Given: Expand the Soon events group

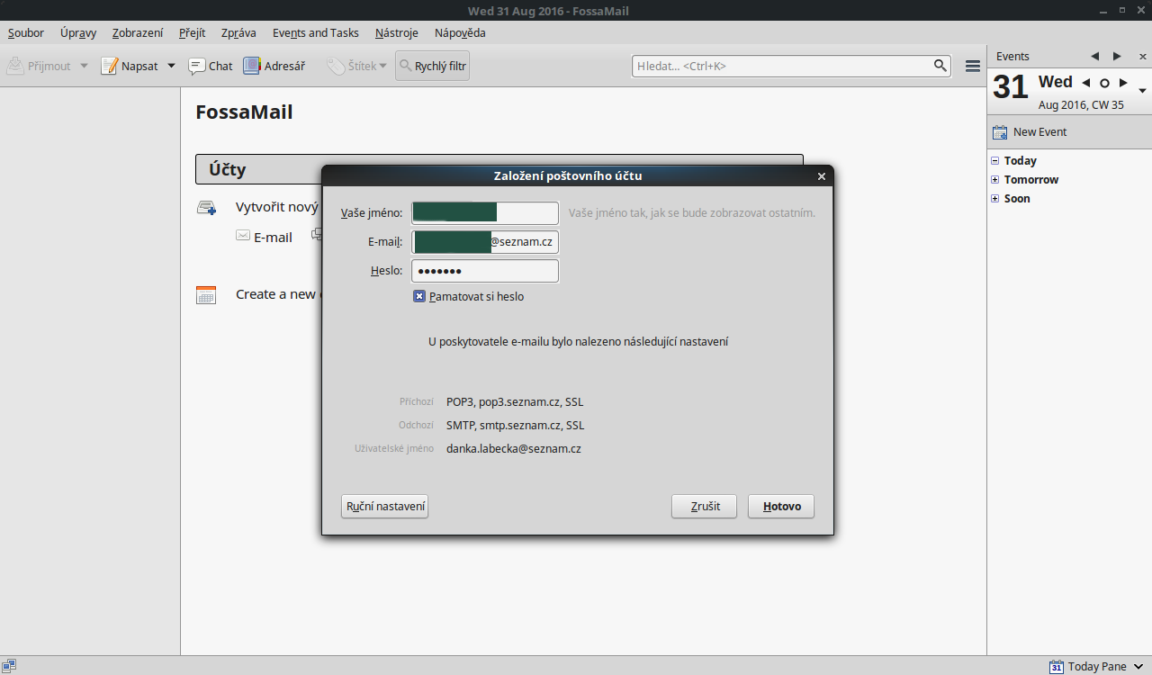Looking at the screenshot, I should click(x=994, y=199).
